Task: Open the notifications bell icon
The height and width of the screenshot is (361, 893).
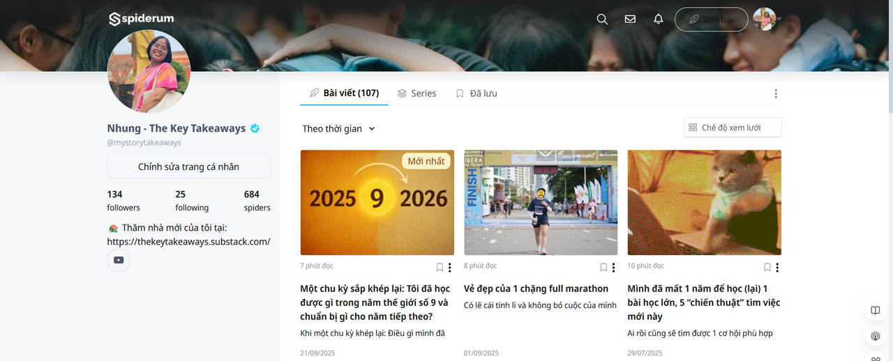Action: [658, 20]
